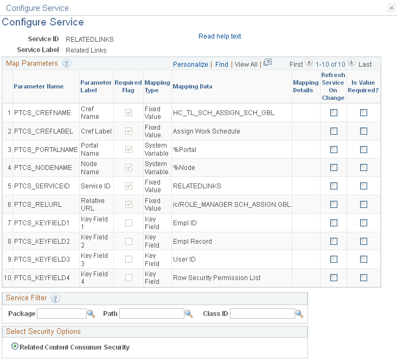Select the Row Security Permission List cell
Screen dimensions: 397x361
click(217, 278)
